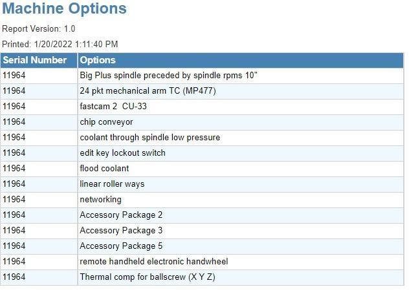Click the Options column header
409x296 pixels.
[241, 60]
